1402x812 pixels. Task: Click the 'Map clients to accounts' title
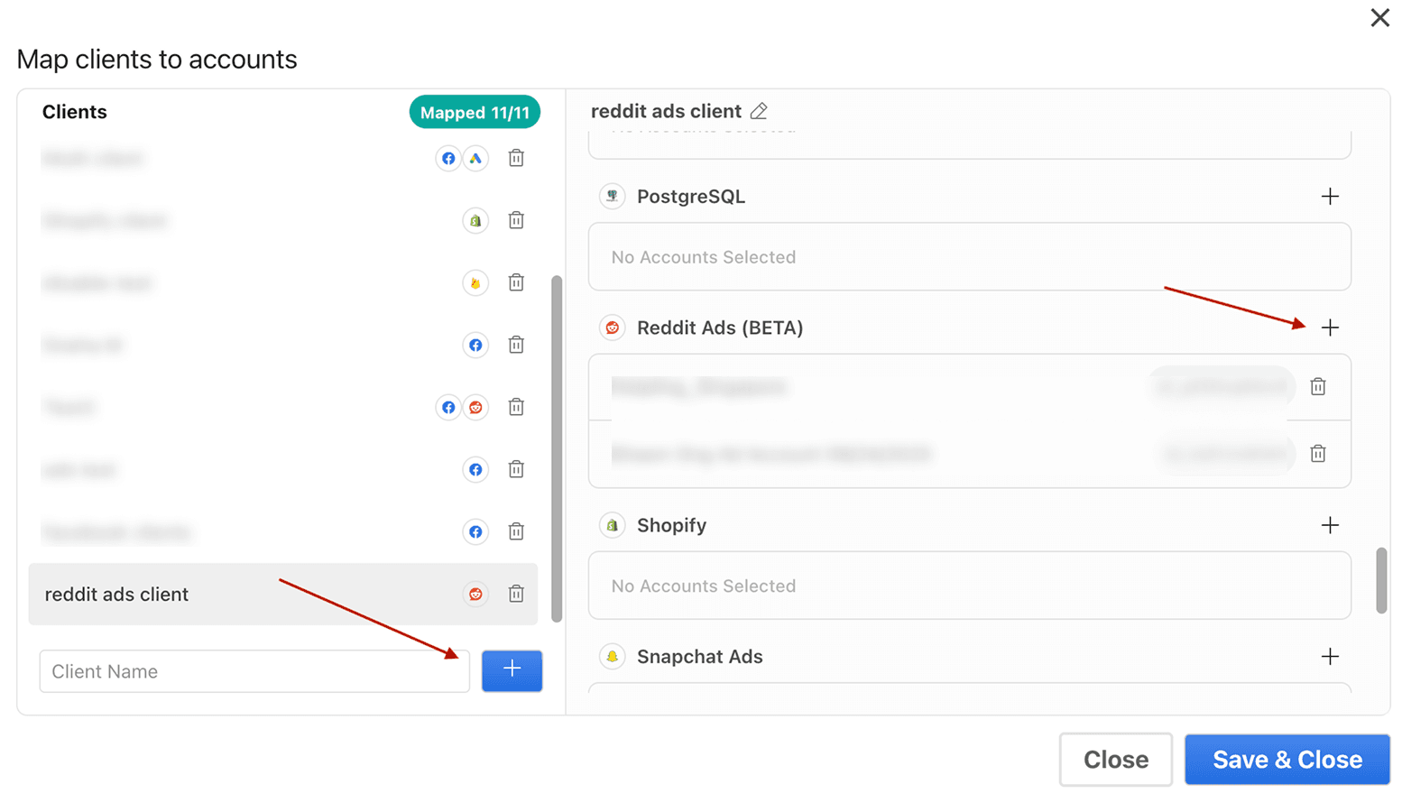(157, 60)
